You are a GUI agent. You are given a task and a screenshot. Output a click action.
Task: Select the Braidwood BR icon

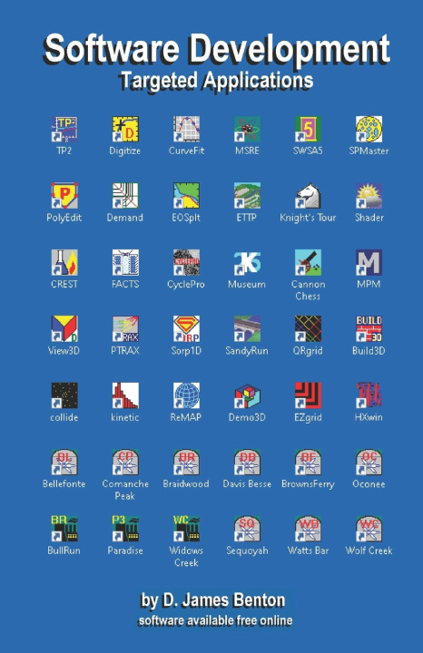point(186,463)
